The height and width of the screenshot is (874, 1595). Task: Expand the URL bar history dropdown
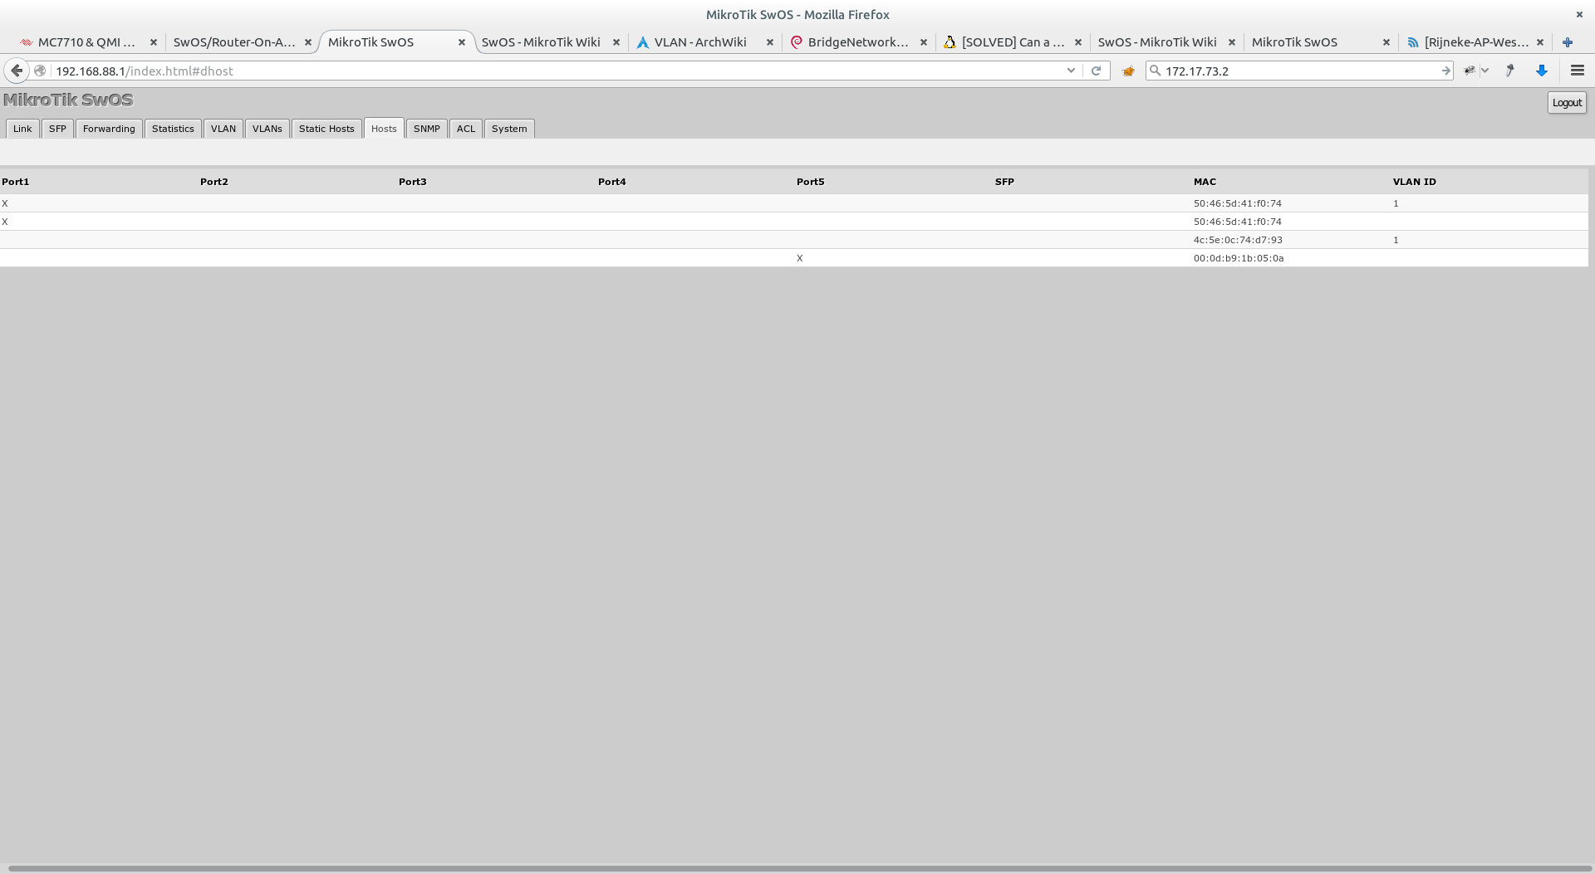(1071, 71)
